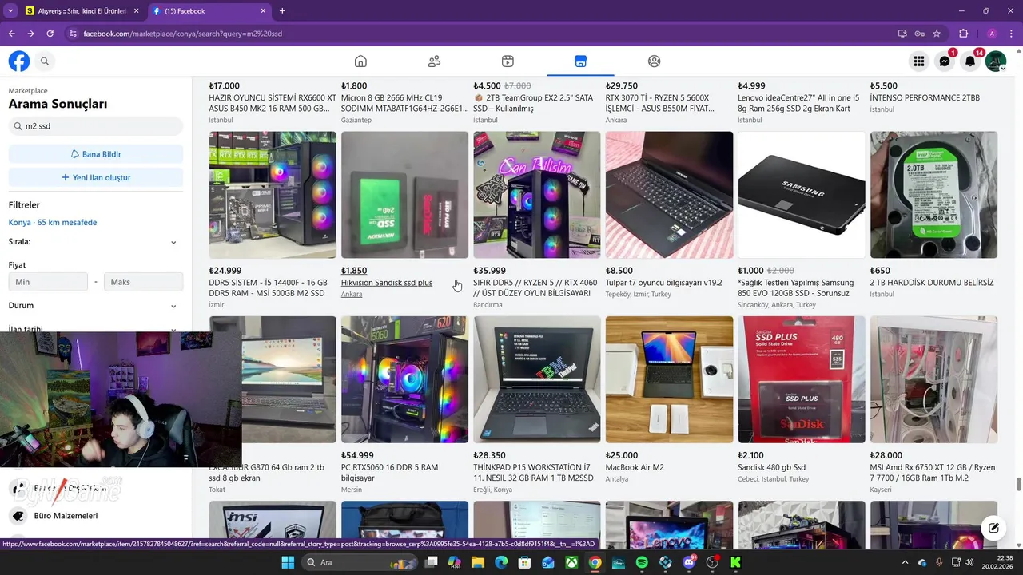The height and width of the screenshot is (575, 1023).
Task: Select the Marketplace icon in top navigation
Action: (x=580, y=61)
